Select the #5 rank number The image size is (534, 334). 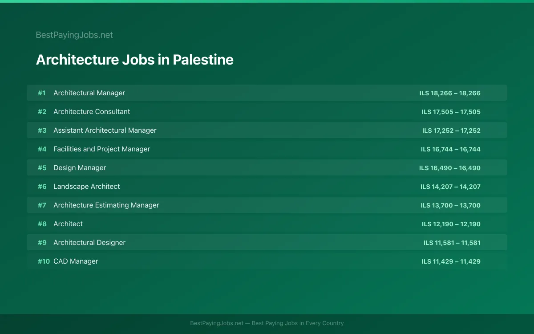click(42, 168)
